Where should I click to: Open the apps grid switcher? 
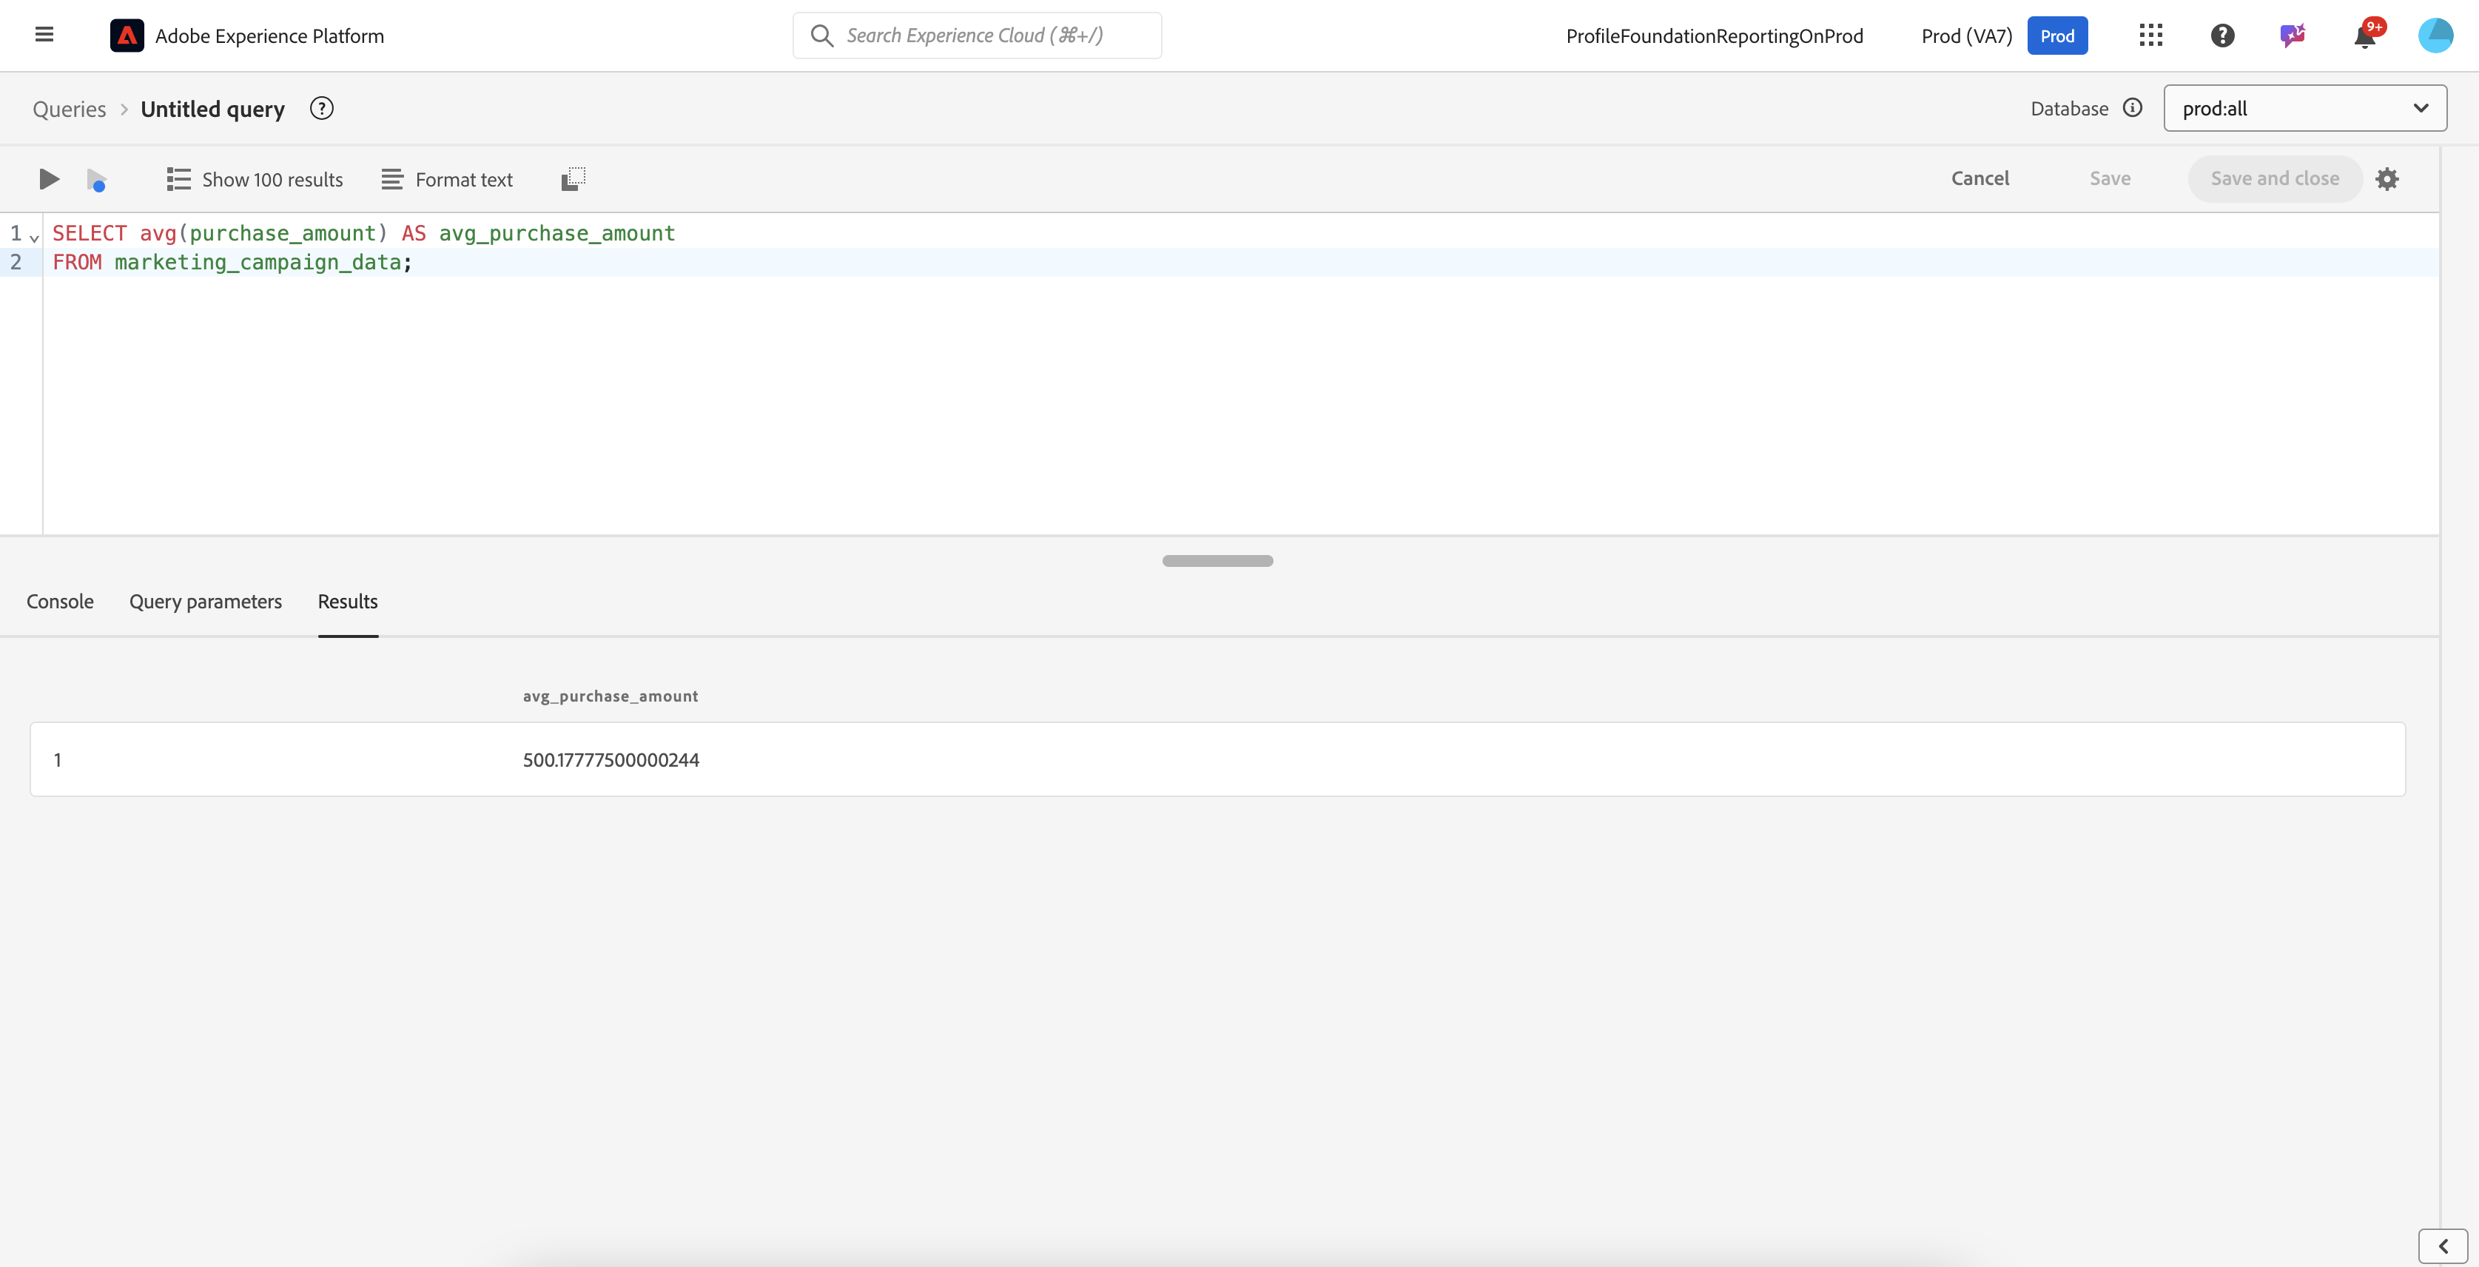tap(2150, 36)
